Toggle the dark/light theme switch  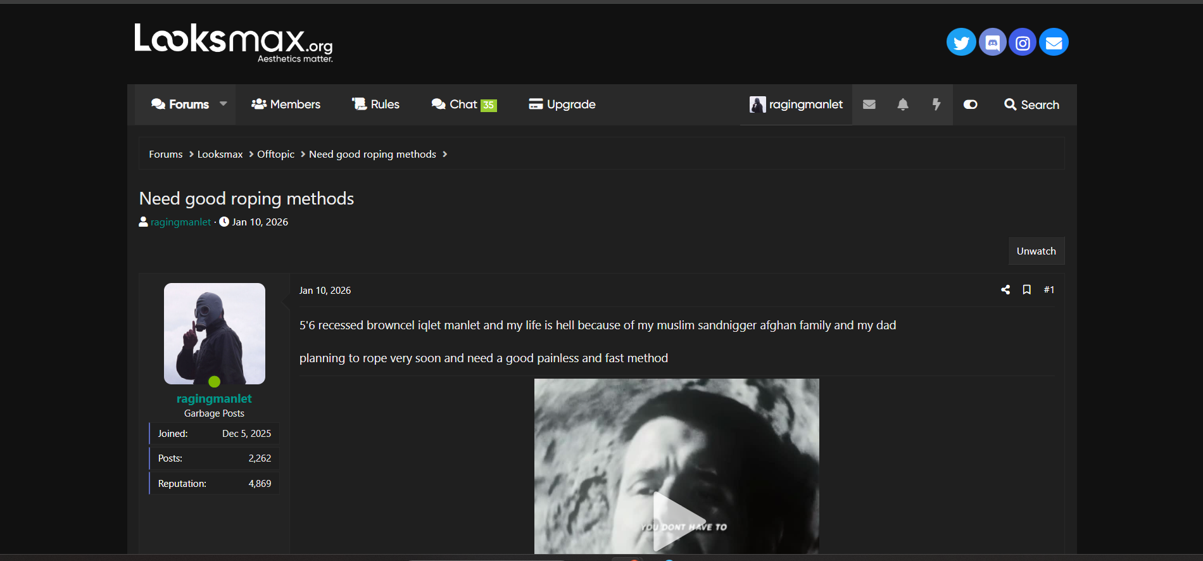tap(970, 104)
